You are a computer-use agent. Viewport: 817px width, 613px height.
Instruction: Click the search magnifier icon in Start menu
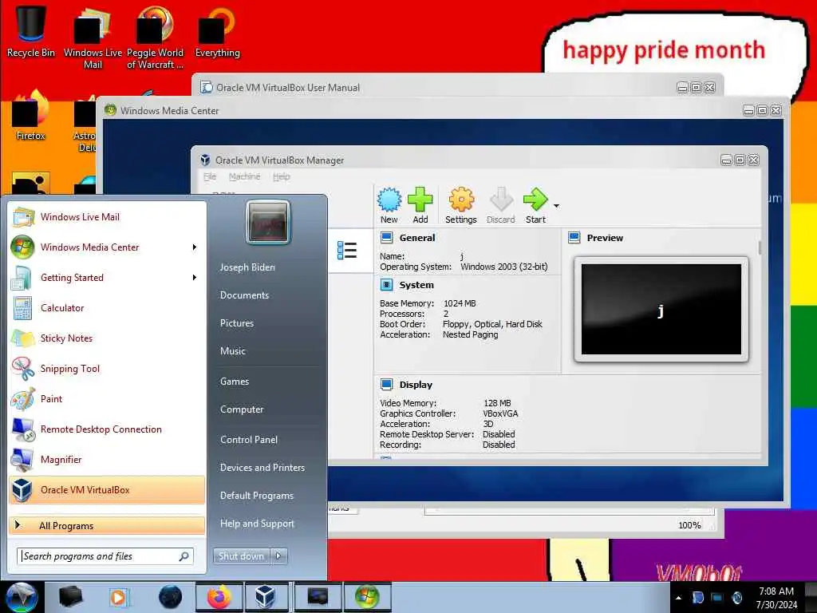point(184,556)
